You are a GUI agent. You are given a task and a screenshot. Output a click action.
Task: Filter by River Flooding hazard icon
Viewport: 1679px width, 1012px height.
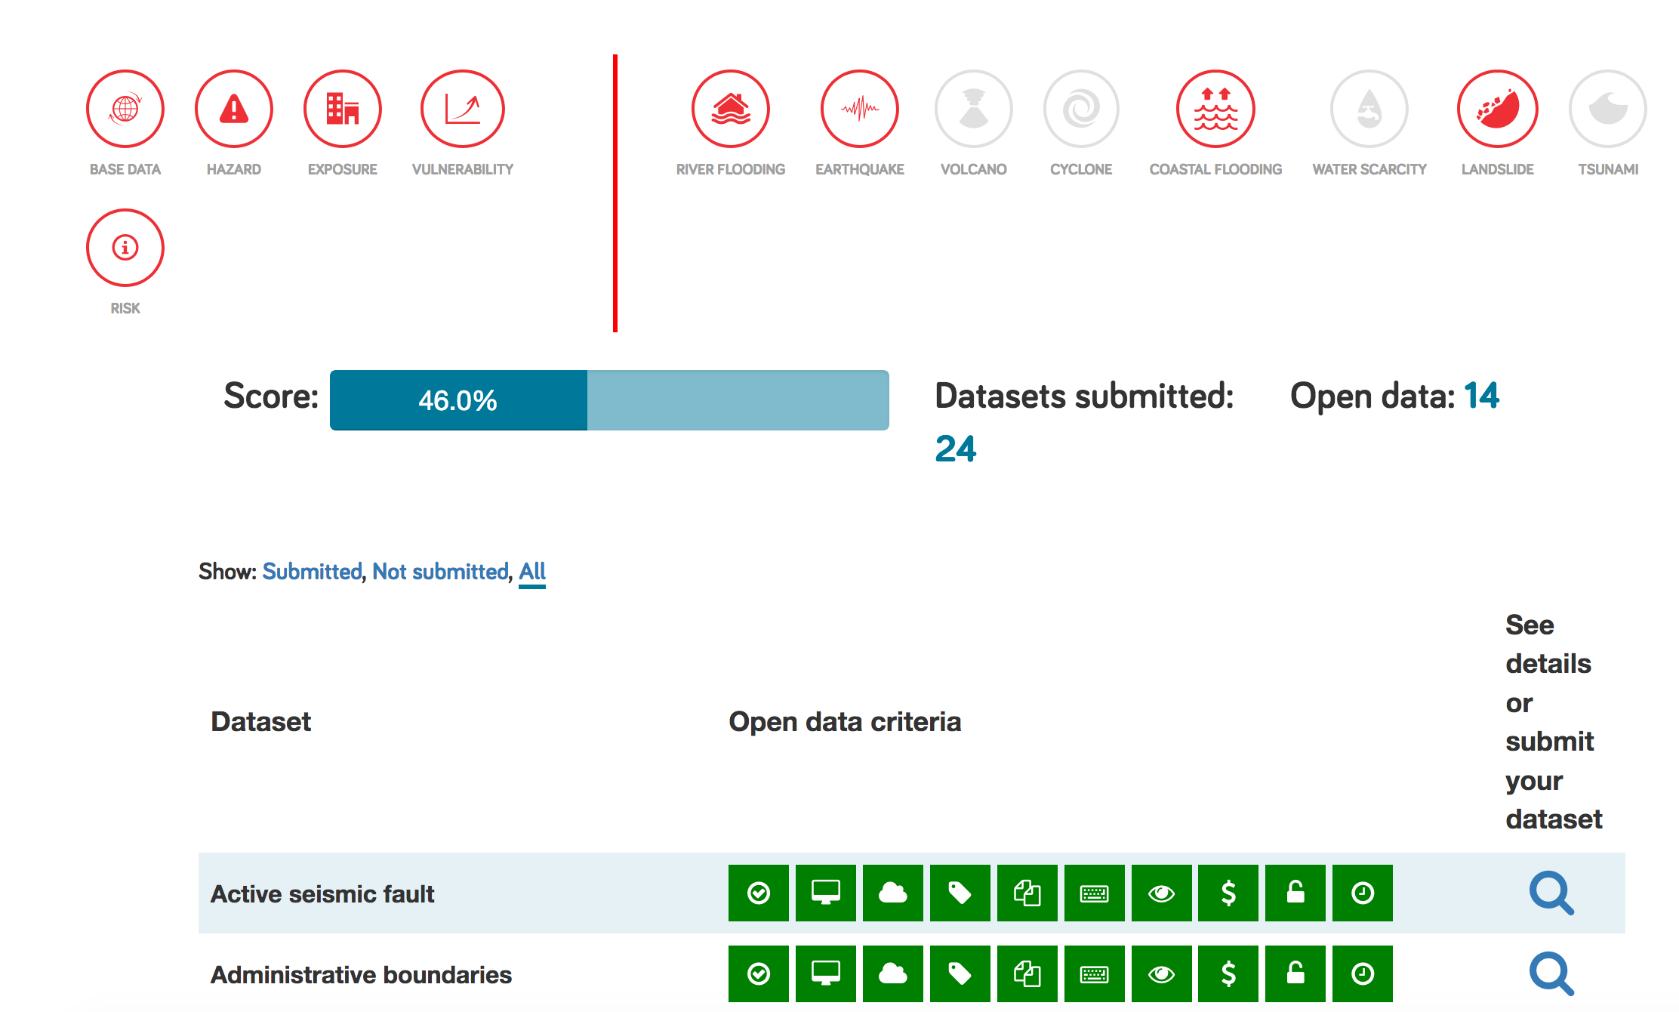click(731, 110)
